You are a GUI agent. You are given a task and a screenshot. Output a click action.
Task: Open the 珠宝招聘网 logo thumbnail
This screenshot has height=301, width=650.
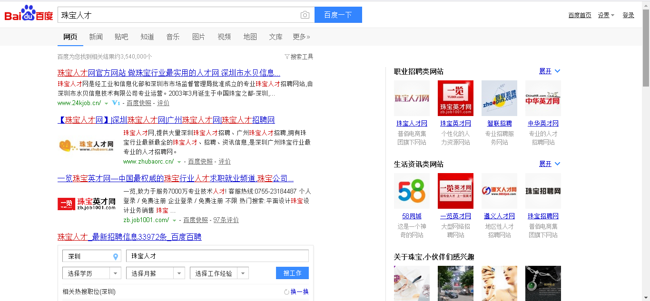point(543,191)
